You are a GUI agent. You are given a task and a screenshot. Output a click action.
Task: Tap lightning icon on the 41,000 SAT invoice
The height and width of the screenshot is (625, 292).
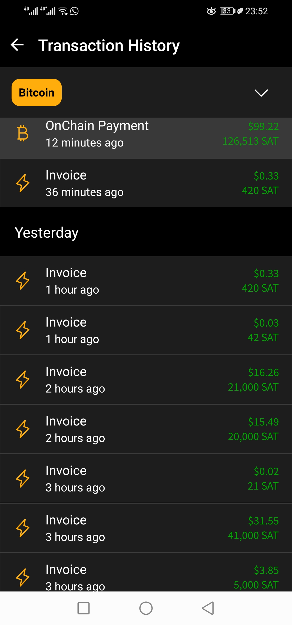[23, 528]
